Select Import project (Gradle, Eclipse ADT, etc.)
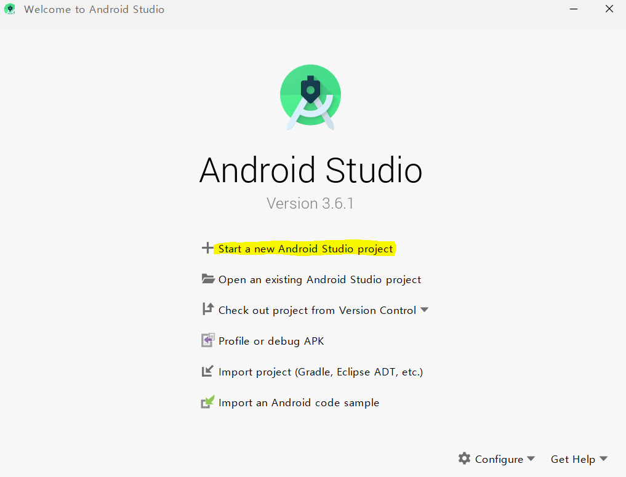The image size is (626, 477). pos(321,372)
